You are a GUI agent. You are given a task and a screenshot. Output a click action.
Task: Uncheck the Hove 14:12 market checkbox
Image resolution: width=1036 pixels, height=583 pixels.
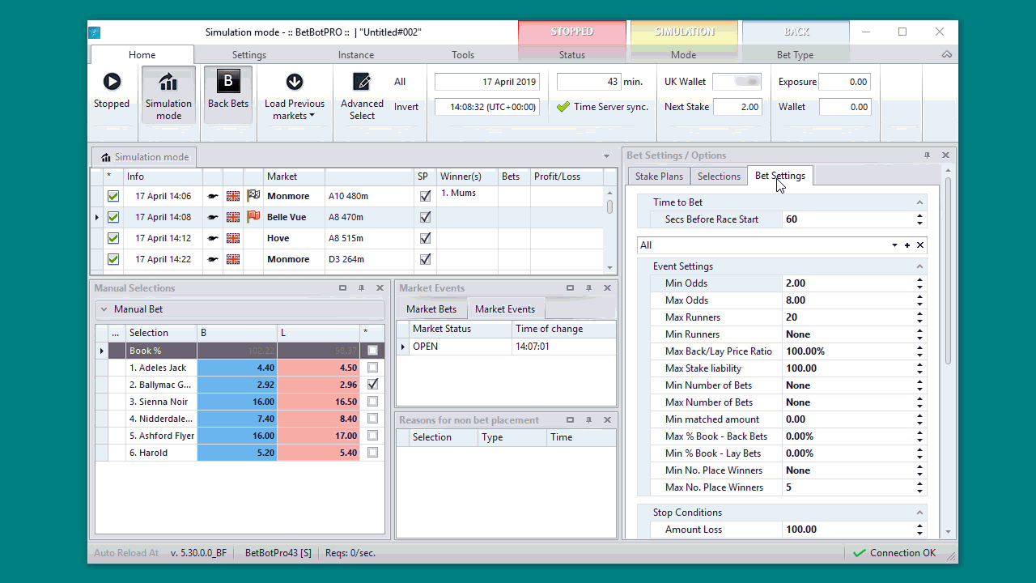(x=113, y=238)
